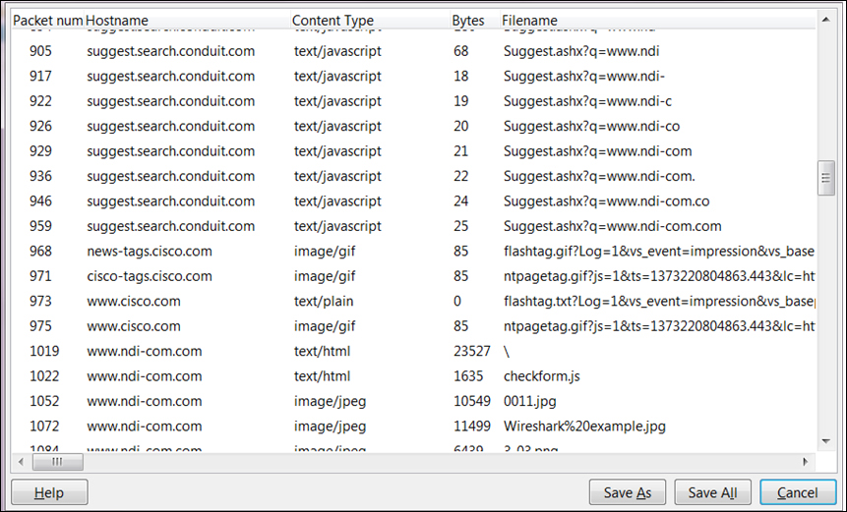
Task: Click image/jpeg type in row 1072
Action: pos(330,427)
